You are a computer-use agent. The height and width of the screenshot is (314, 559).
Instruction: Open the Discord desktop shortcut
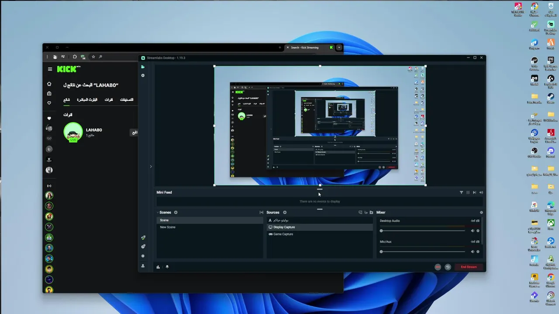click(x=550, y=152)
